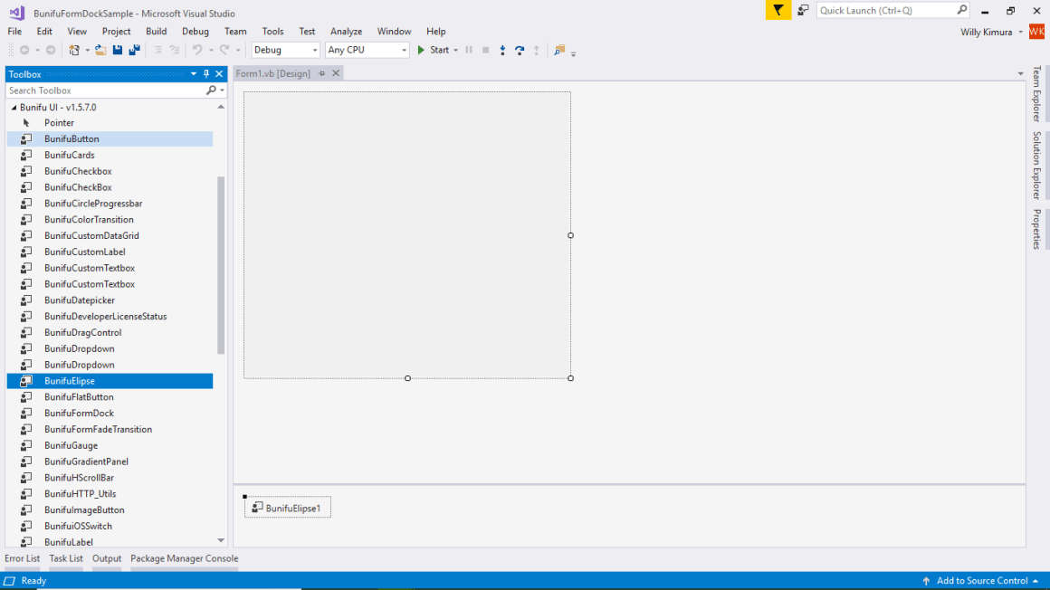
Task: Pin the Toolbox panel with pushpin icon
Action: pos(206,74)
